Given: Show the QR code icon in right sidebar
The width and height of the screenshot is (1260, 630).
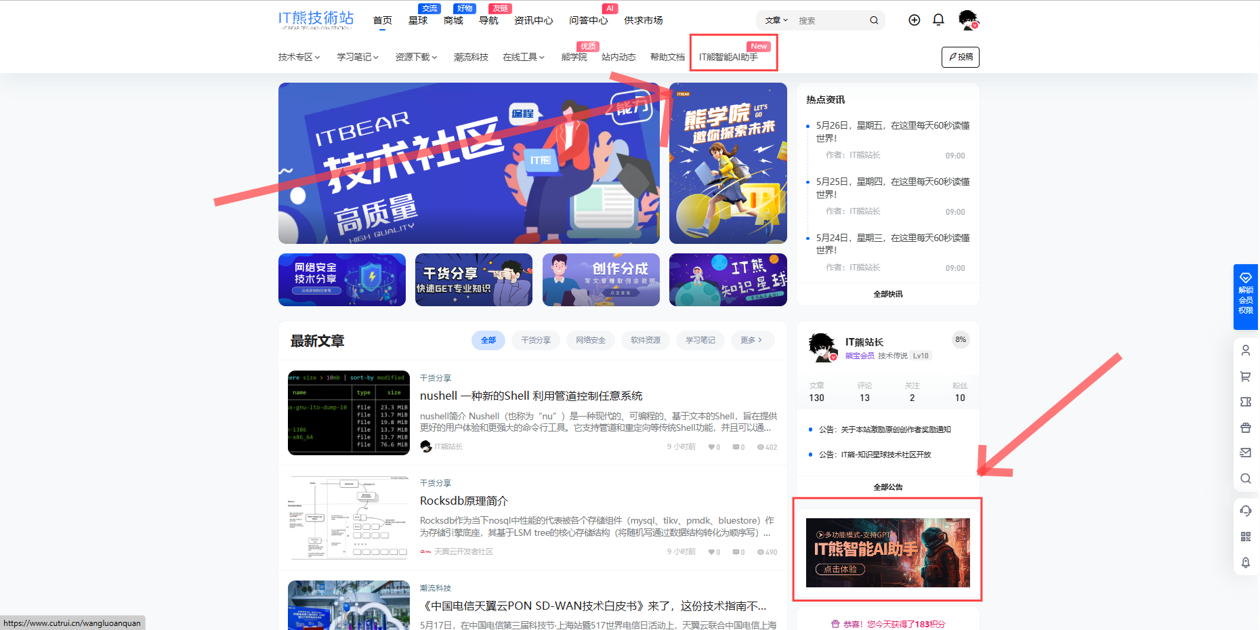Looking at the screenshot, I should pyautogui.click(x=1246, y=537).
